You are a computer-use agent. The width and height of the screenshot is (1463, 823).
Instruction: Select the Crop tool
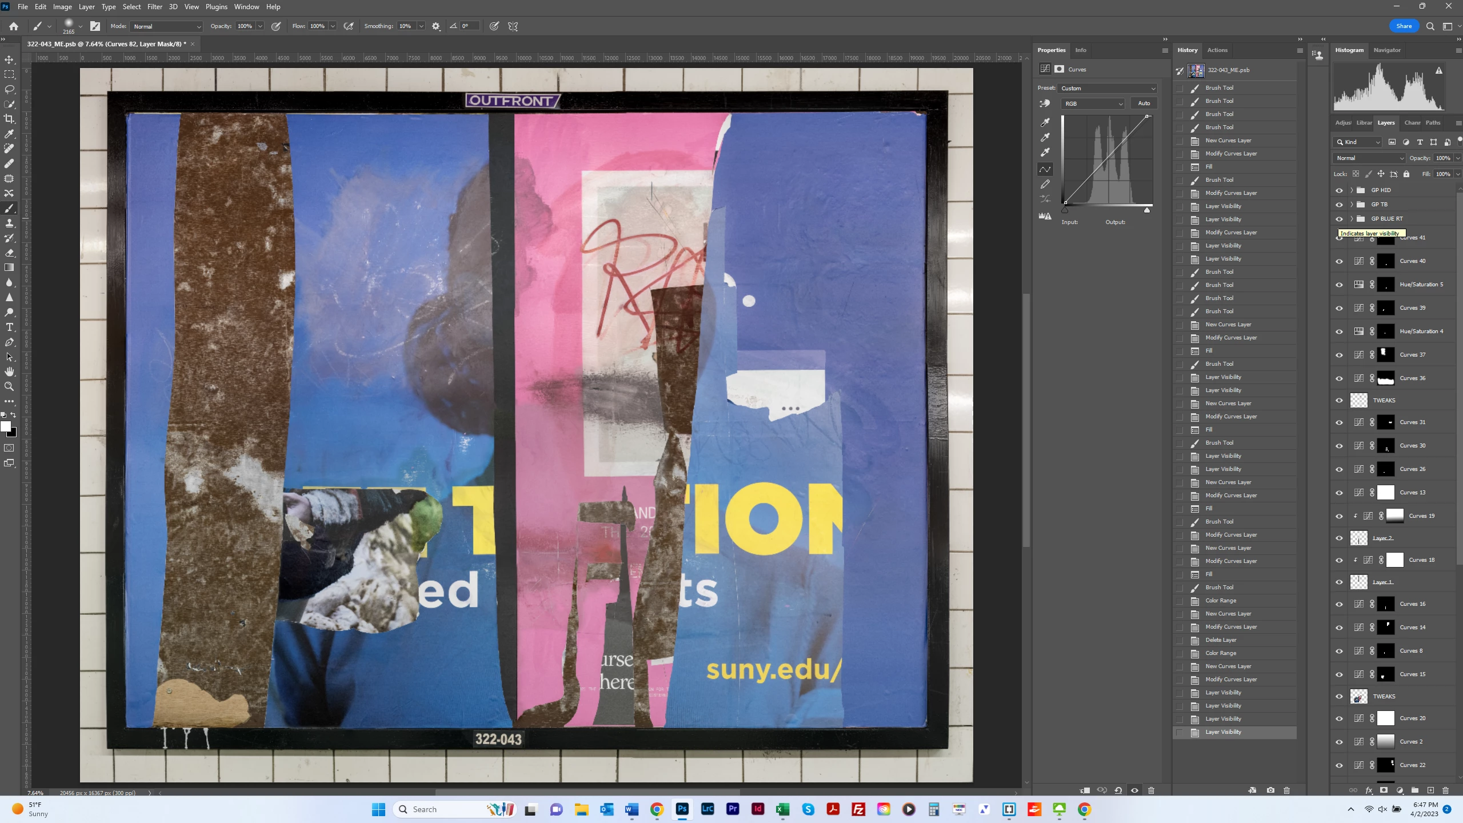(x=9, y=119)
